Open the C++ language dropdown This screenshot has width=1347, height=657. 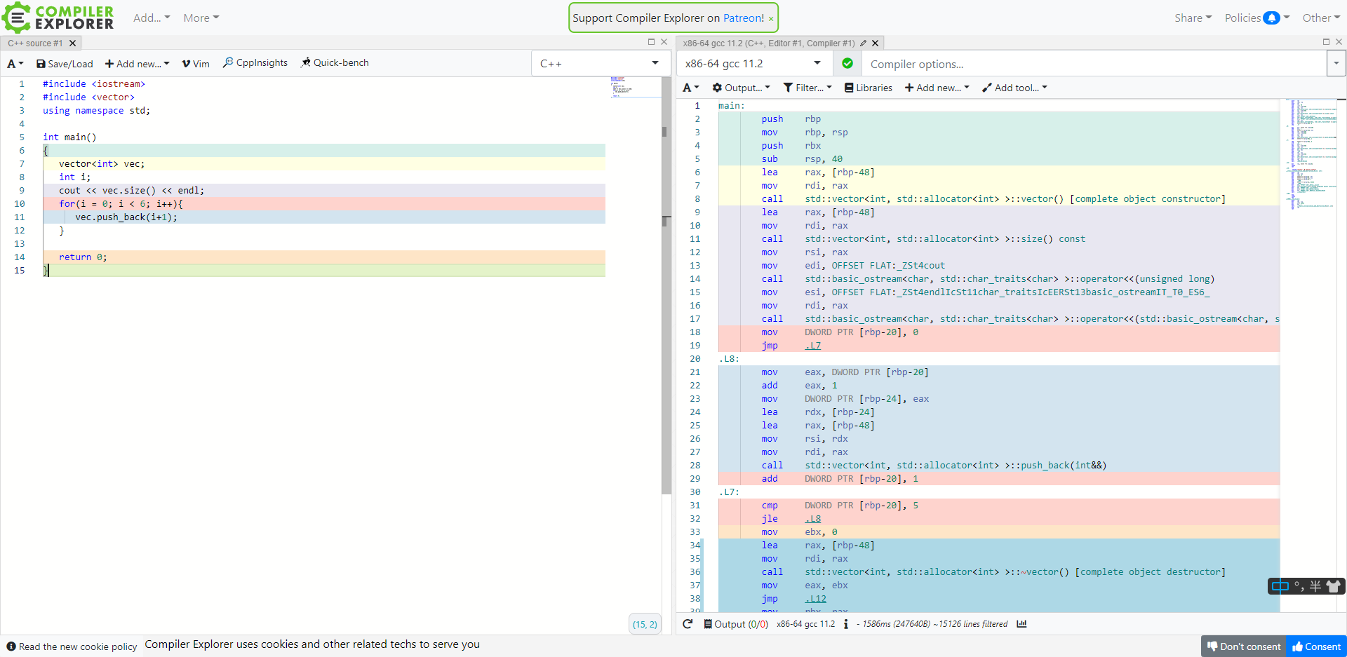[600, 64]
